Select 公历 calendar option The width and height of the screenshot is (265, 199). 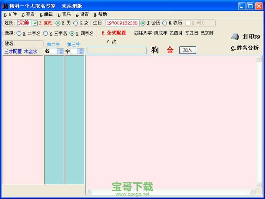point(143,23)
